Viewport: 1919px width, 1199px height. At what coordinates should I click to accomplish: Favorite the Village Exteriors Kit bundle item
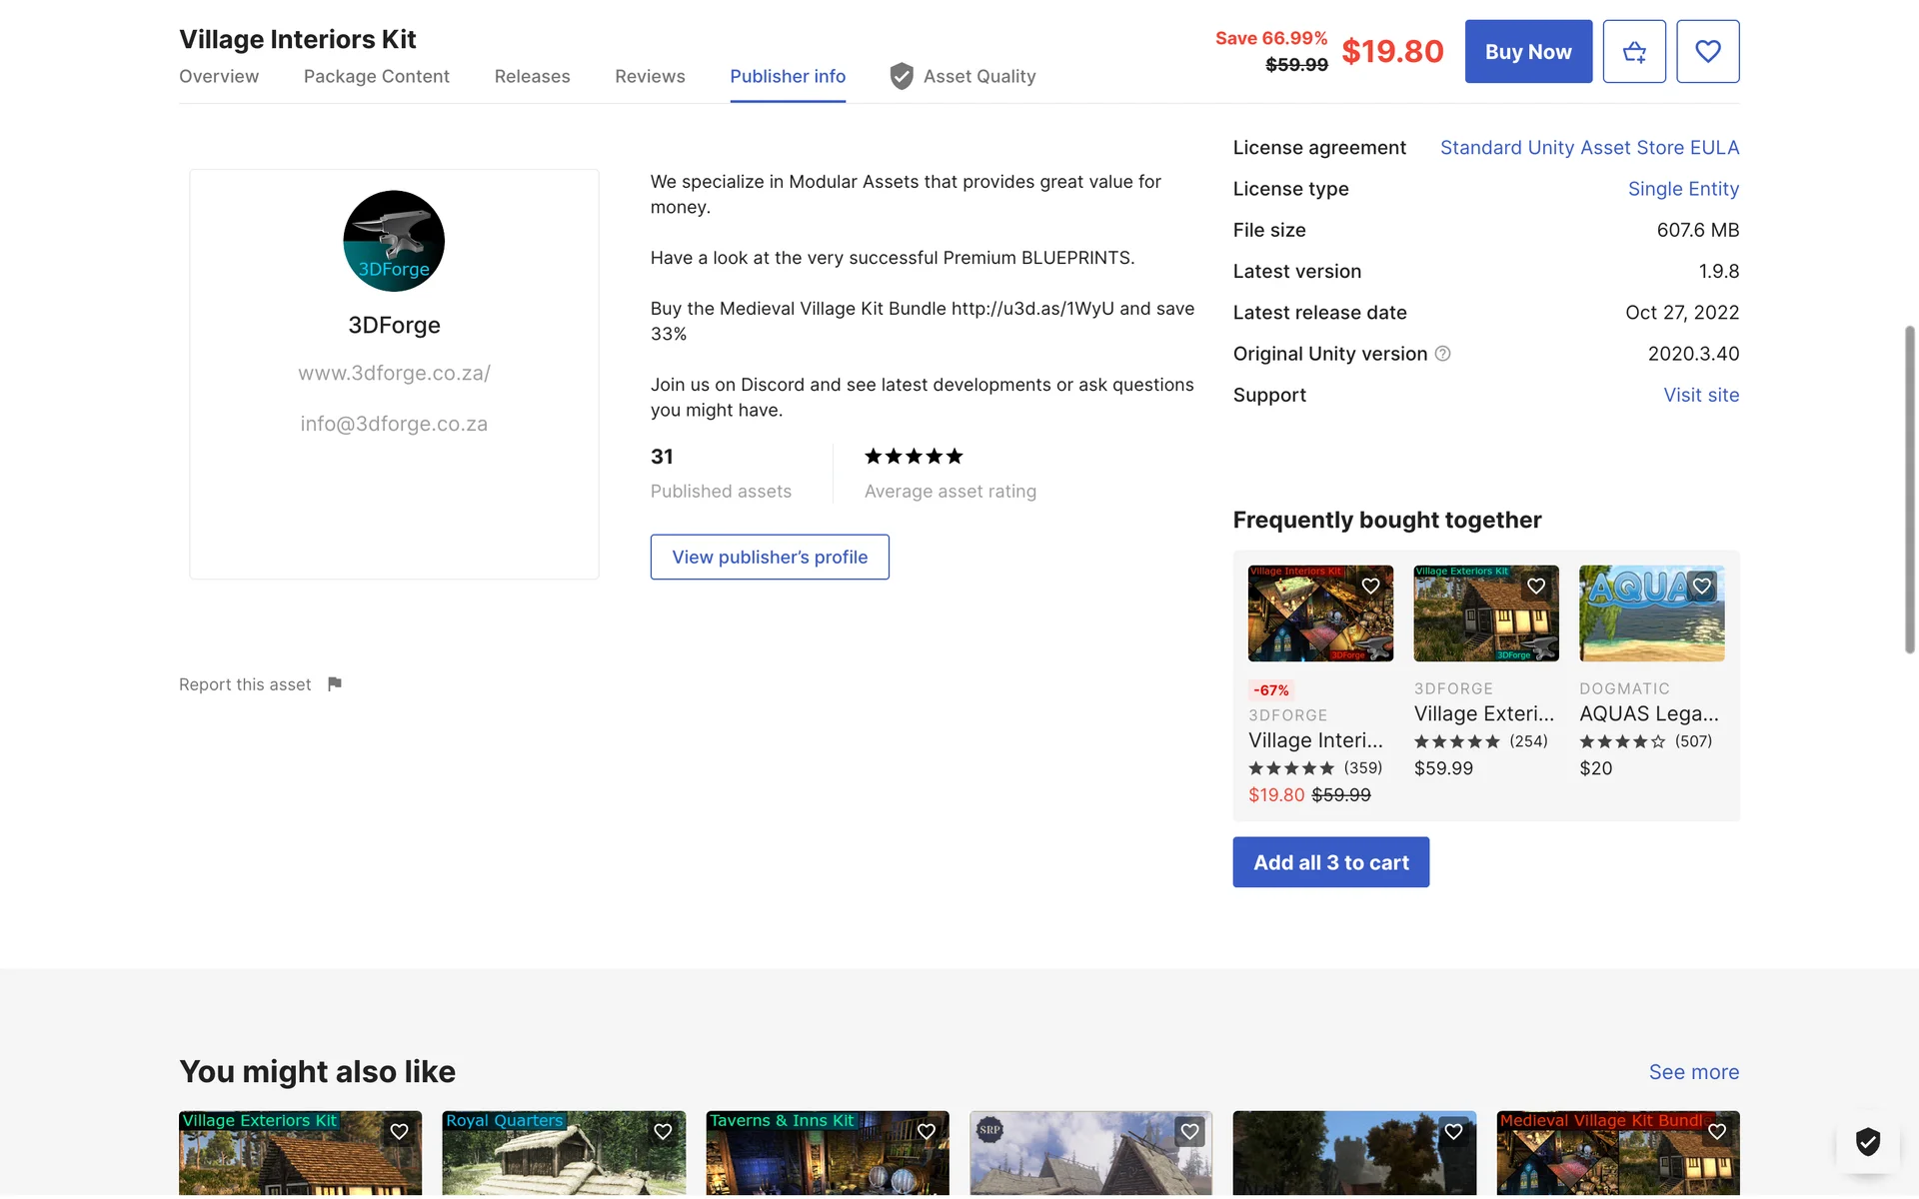1536,587
